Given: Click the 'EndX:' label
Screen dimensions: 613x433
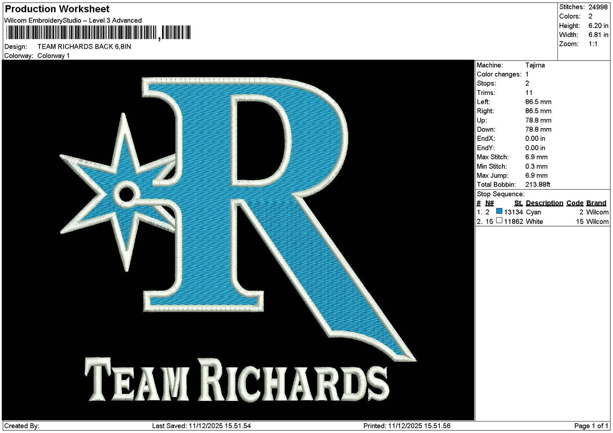Looking at the screenshot, I should (486, 139).
